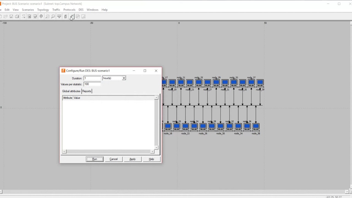Click the Attribute column header
The width and height of the screenshot is (352, 198).
(68, 98)
